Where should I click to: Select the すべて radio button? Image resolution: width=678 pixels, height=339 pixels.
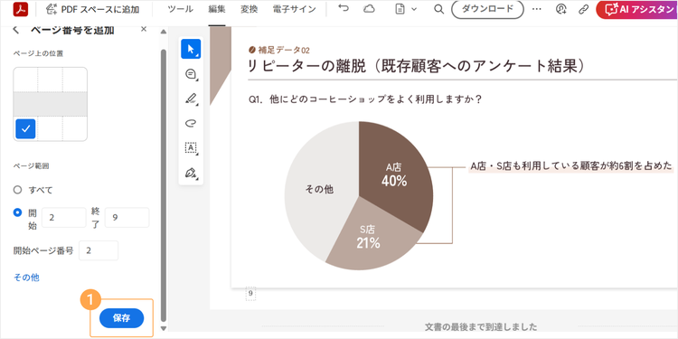17,190
